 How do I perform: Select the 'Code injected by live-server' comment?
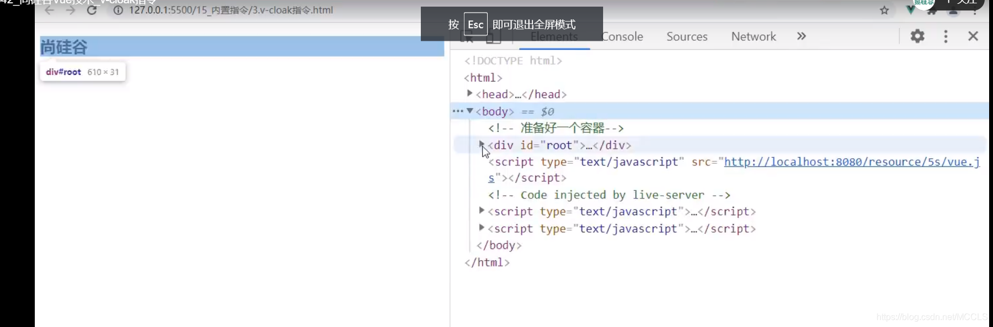click(x=609, y=195)
